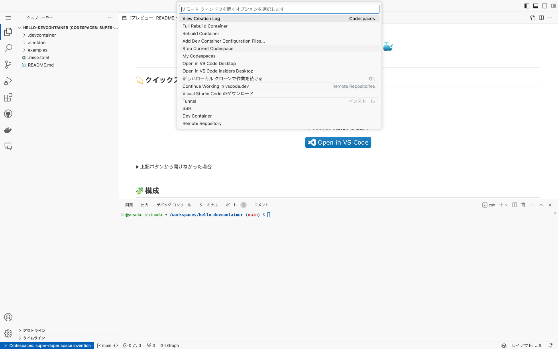
Task: Open the Explorer view in the activity bar
Action: (8, 32)
